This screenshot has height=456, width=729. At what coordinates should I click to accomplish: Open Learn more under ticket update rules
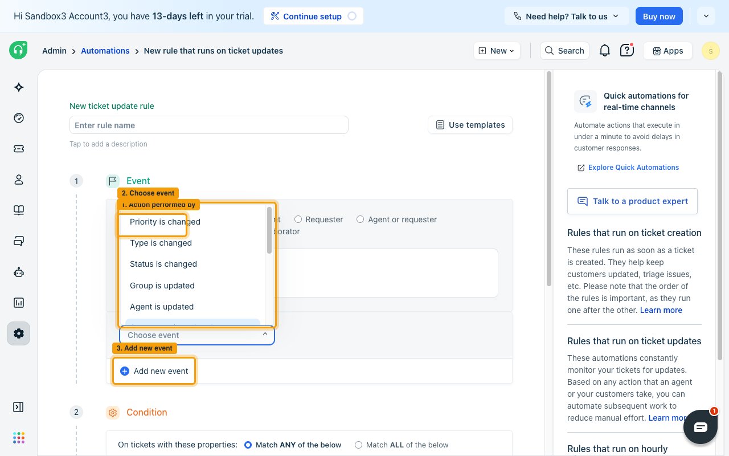(x=667, y=418)
